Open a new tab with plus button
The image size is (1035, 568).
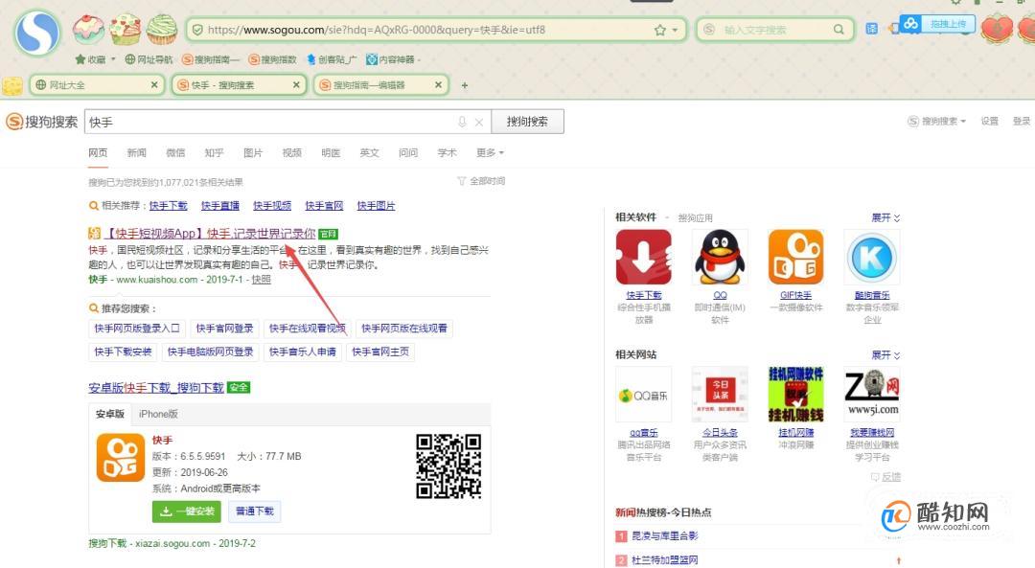[465, 85]
